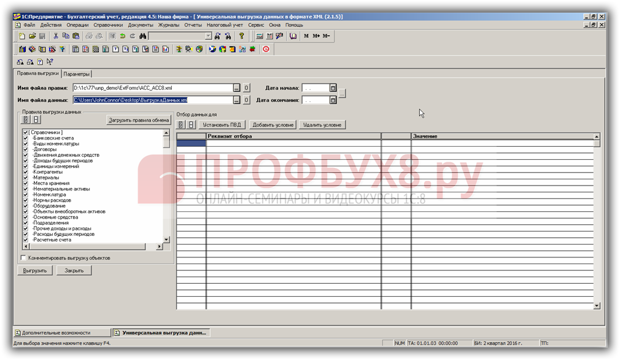Click the Paste clipboard icon
The image size is (620, 360).
[x=76, y=36]
